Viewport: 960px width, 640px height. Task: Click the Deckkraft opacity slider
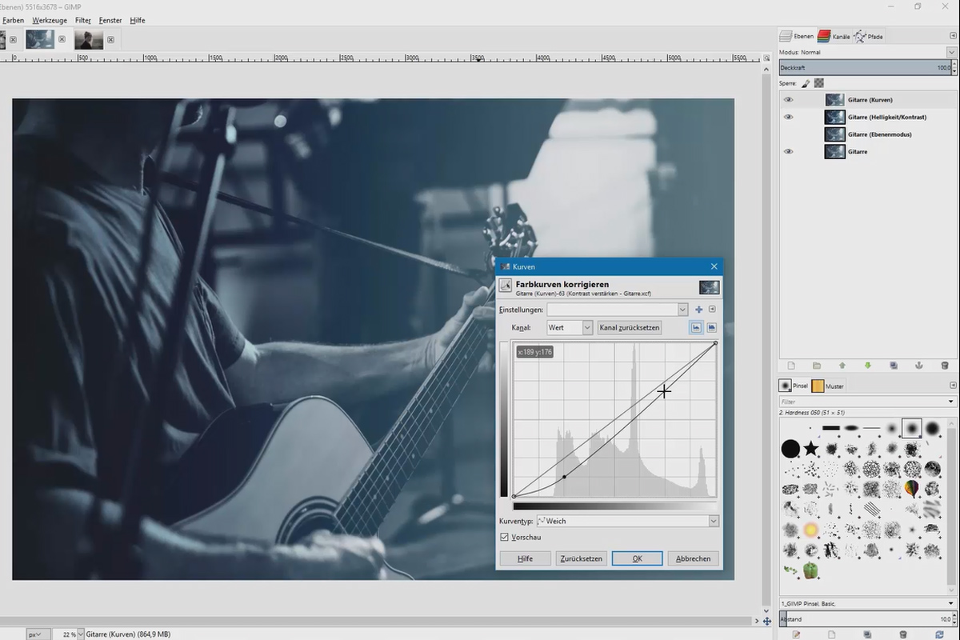[x=867, y=68]
